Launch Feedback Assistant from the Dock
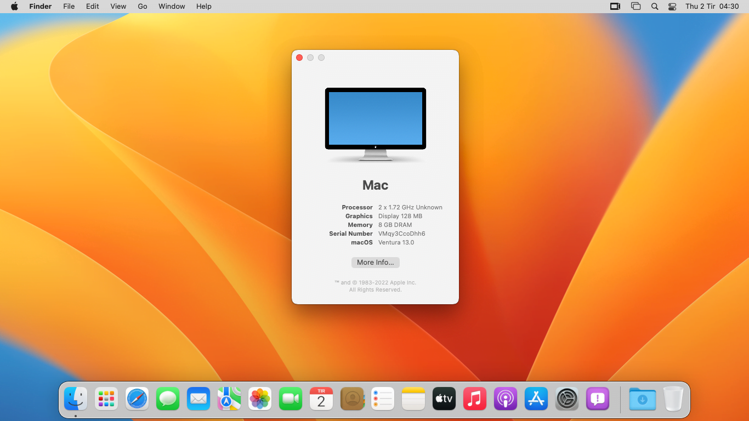The image size is (749, 421). point(598,399)
